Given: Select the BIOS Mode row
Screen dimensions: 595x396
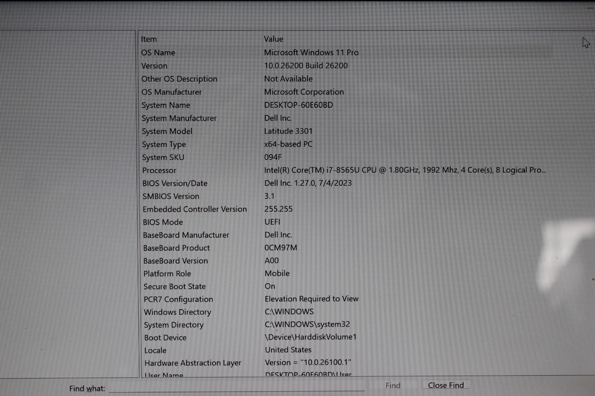Looking at the screenshot, I should [x=163, y=222].
